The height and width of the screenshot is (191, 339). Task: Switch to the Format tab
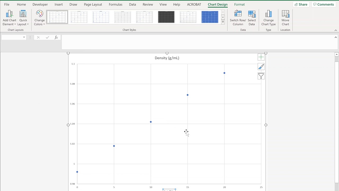point(239,5)
